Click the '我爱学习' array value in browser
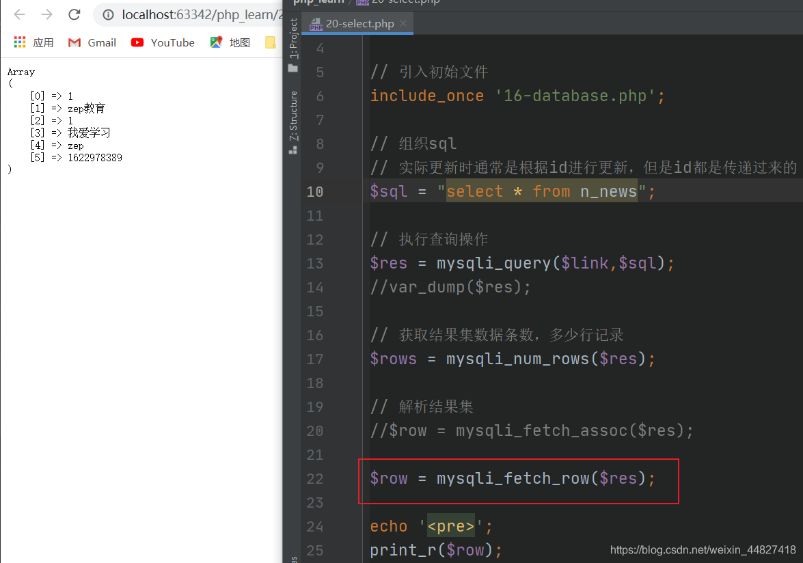Image resolution: width=803 pixels, height=563 pixels. [89, 133]
